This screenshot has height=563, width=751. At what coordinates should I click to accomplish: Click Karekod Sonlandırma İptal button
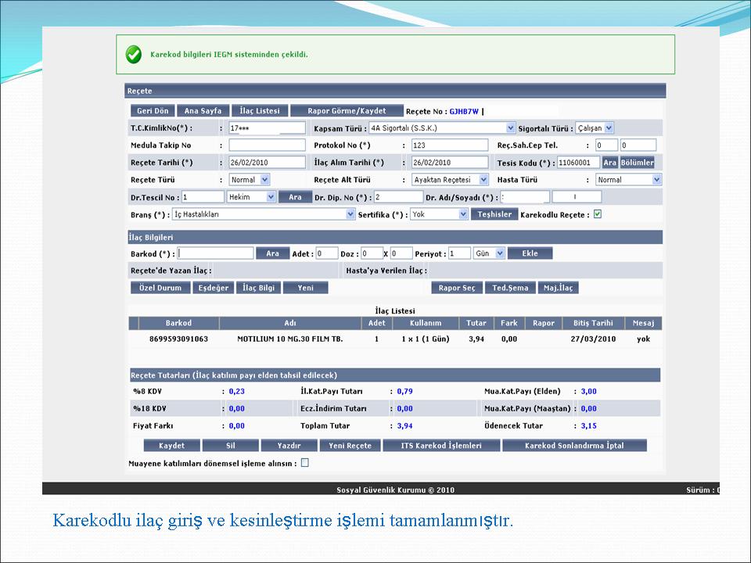point(574,446)
